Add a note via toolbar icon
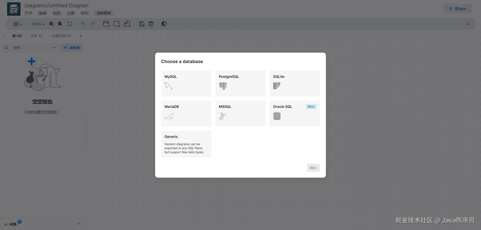 pyautogui.click(x=127, y=24)
